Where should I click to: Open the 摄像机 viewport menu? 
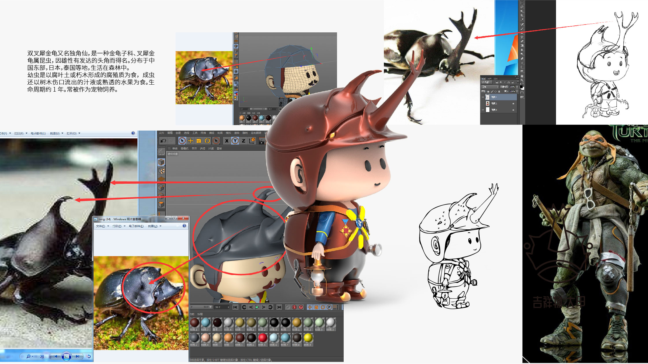coord(184,148)
